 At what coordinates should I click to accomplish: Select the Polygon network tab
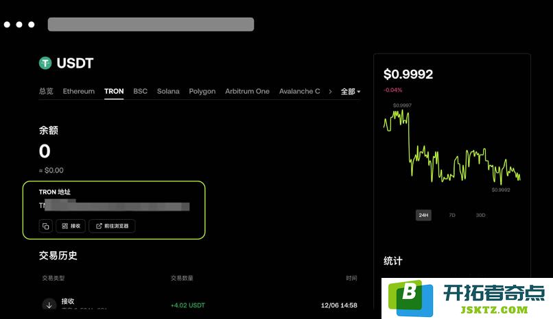point(202,92)
